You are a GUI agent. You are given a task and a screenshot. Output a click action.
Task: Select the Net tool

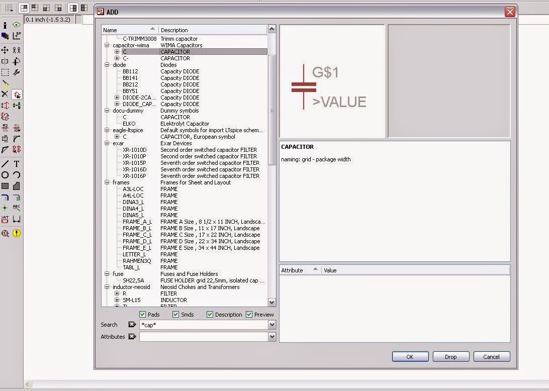(x=17, y=197)
